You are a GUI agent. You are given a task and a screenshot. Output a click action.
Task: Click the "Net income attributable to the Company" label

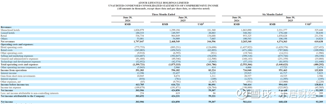pyautogui.click(x=23, y=96)
